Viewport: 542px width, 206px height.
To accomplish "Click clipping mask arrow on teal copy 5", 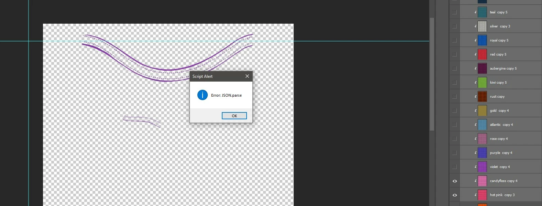I will (476, 12).
